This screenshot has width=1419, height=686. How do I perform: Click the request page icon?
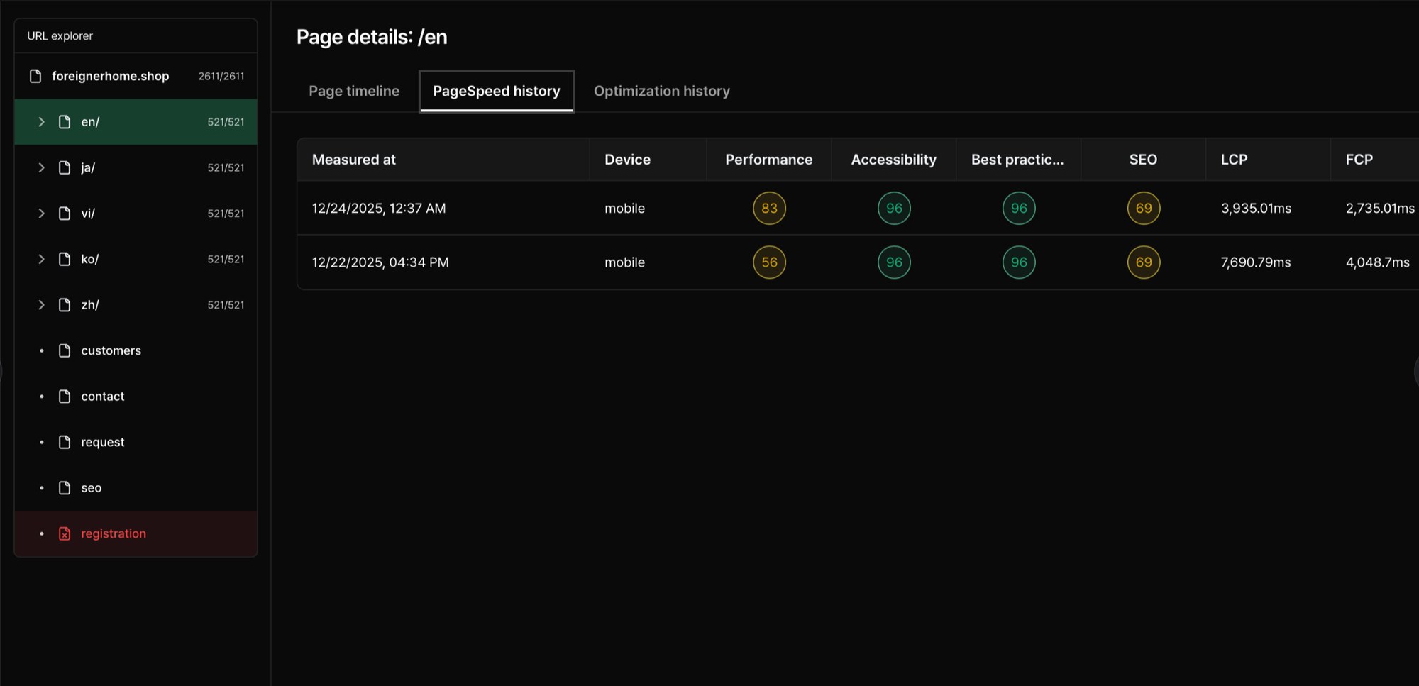pos(65,442)
